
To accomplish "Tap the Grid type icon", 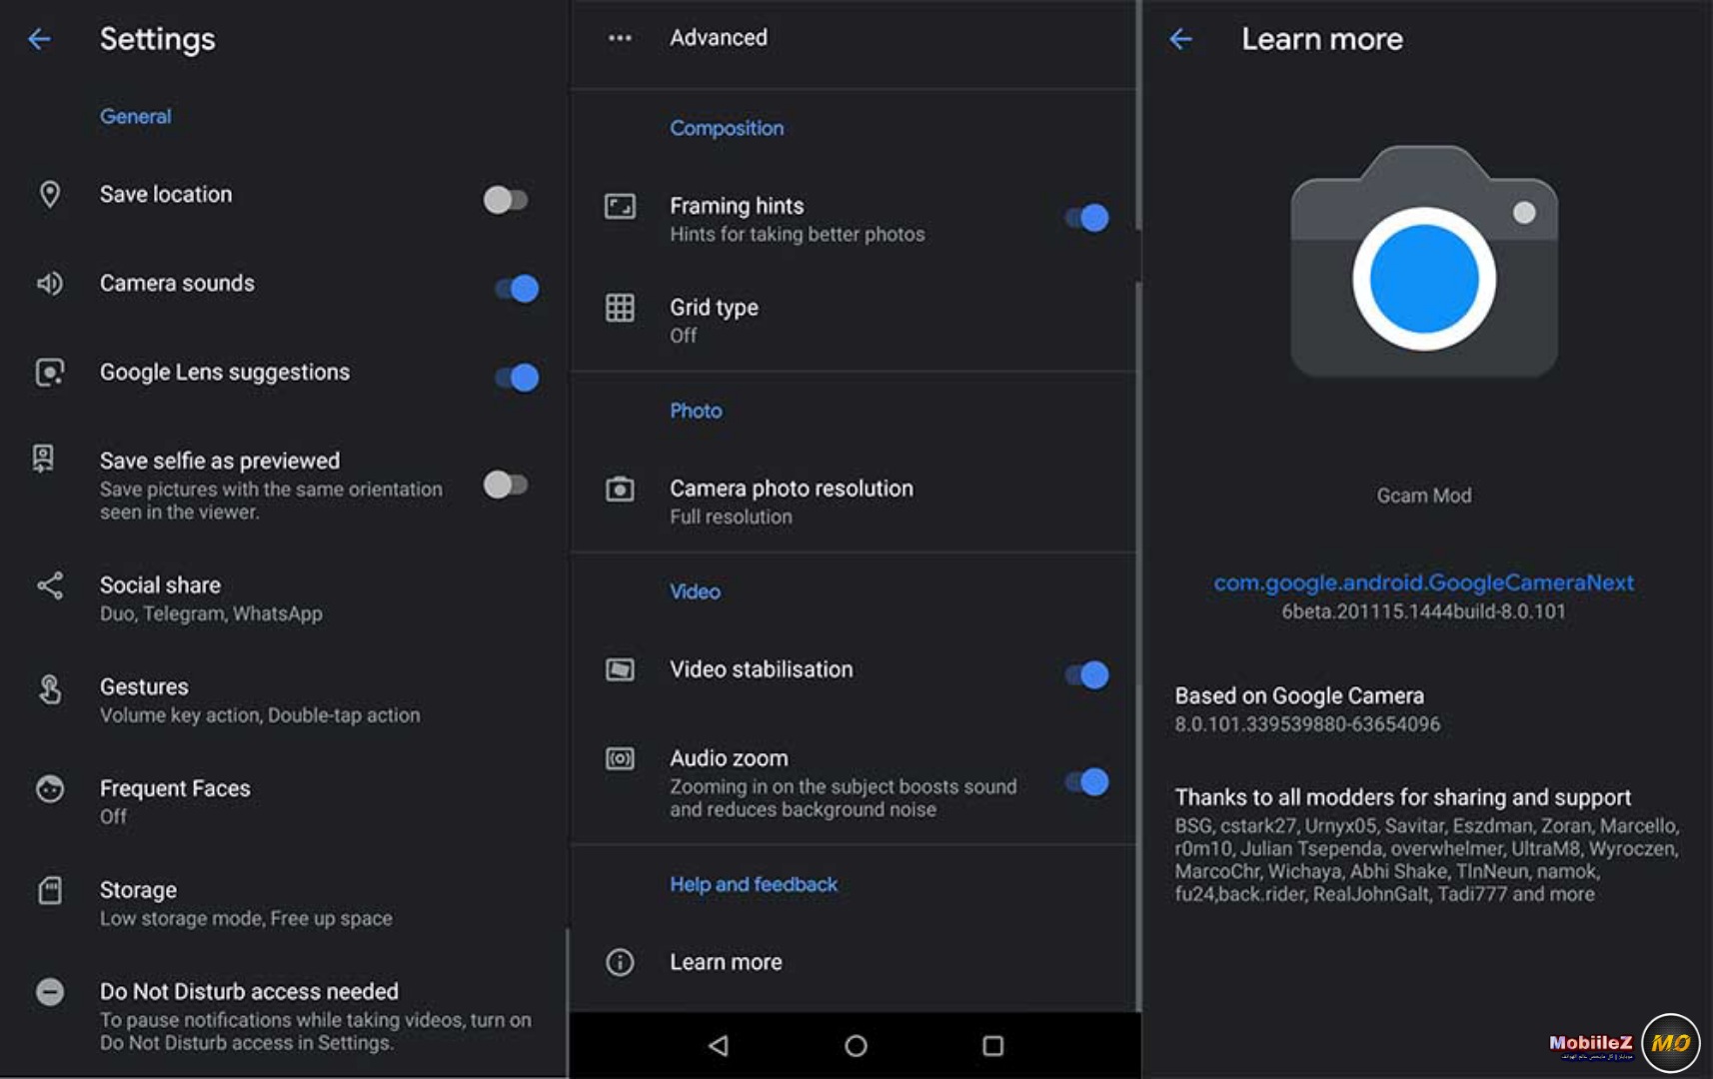I will click(x=620, y=308).
